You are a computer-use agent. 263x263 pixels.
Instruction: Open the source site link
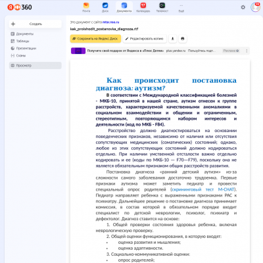[110, 22]
